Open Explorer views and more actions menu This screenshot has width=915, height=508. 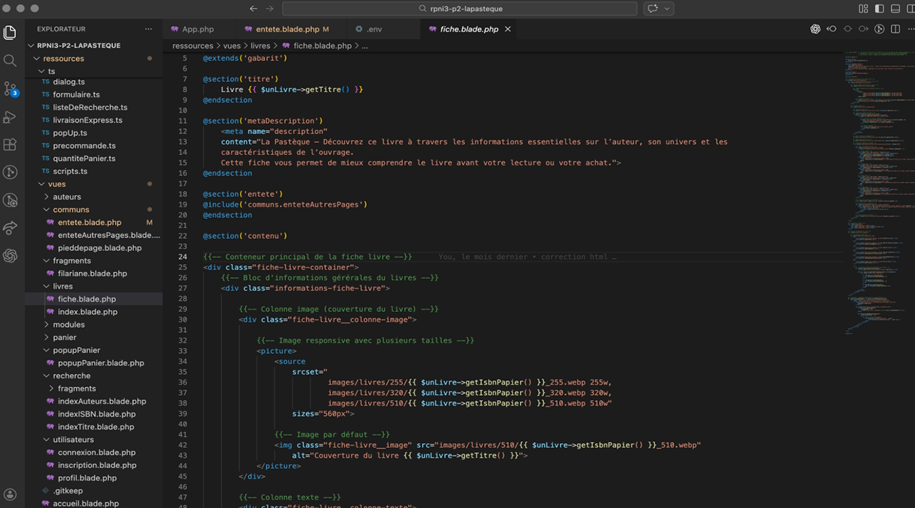tap(149, 29)
